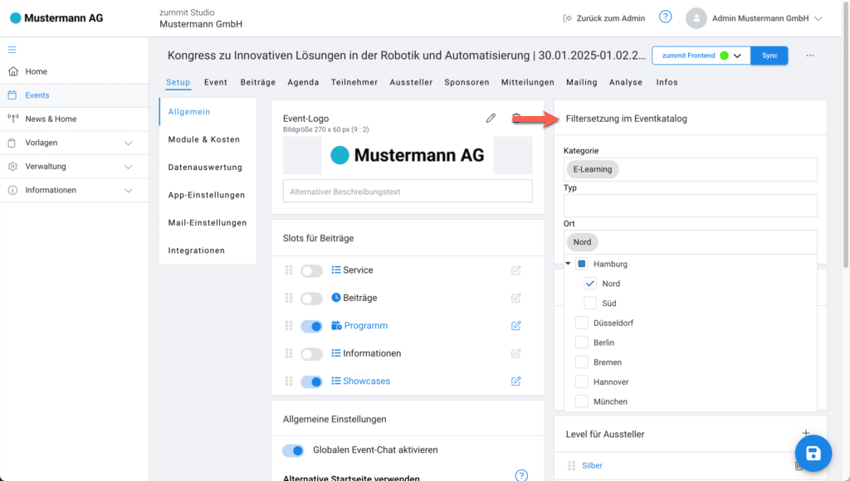Open Module & Kosten settings section
Image resolution: width=850 pixels, height=481 pixels.
click(203, 139)
